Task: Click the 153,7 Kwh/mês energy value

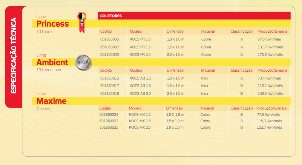Action: pos(269,127)
